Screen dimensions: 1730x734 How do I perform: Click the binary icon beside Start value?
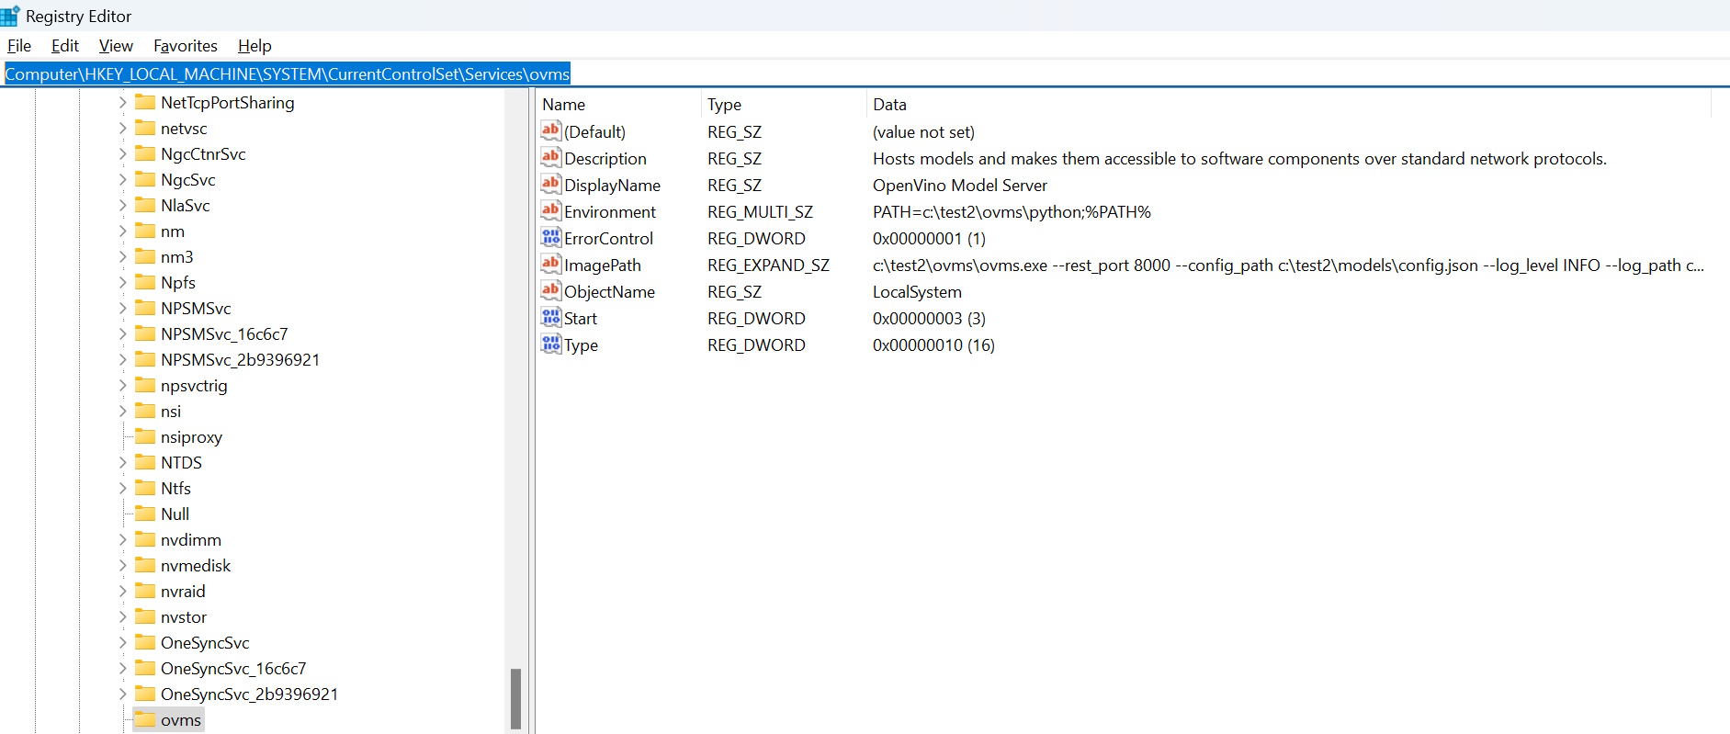click(x=550, y=318)
